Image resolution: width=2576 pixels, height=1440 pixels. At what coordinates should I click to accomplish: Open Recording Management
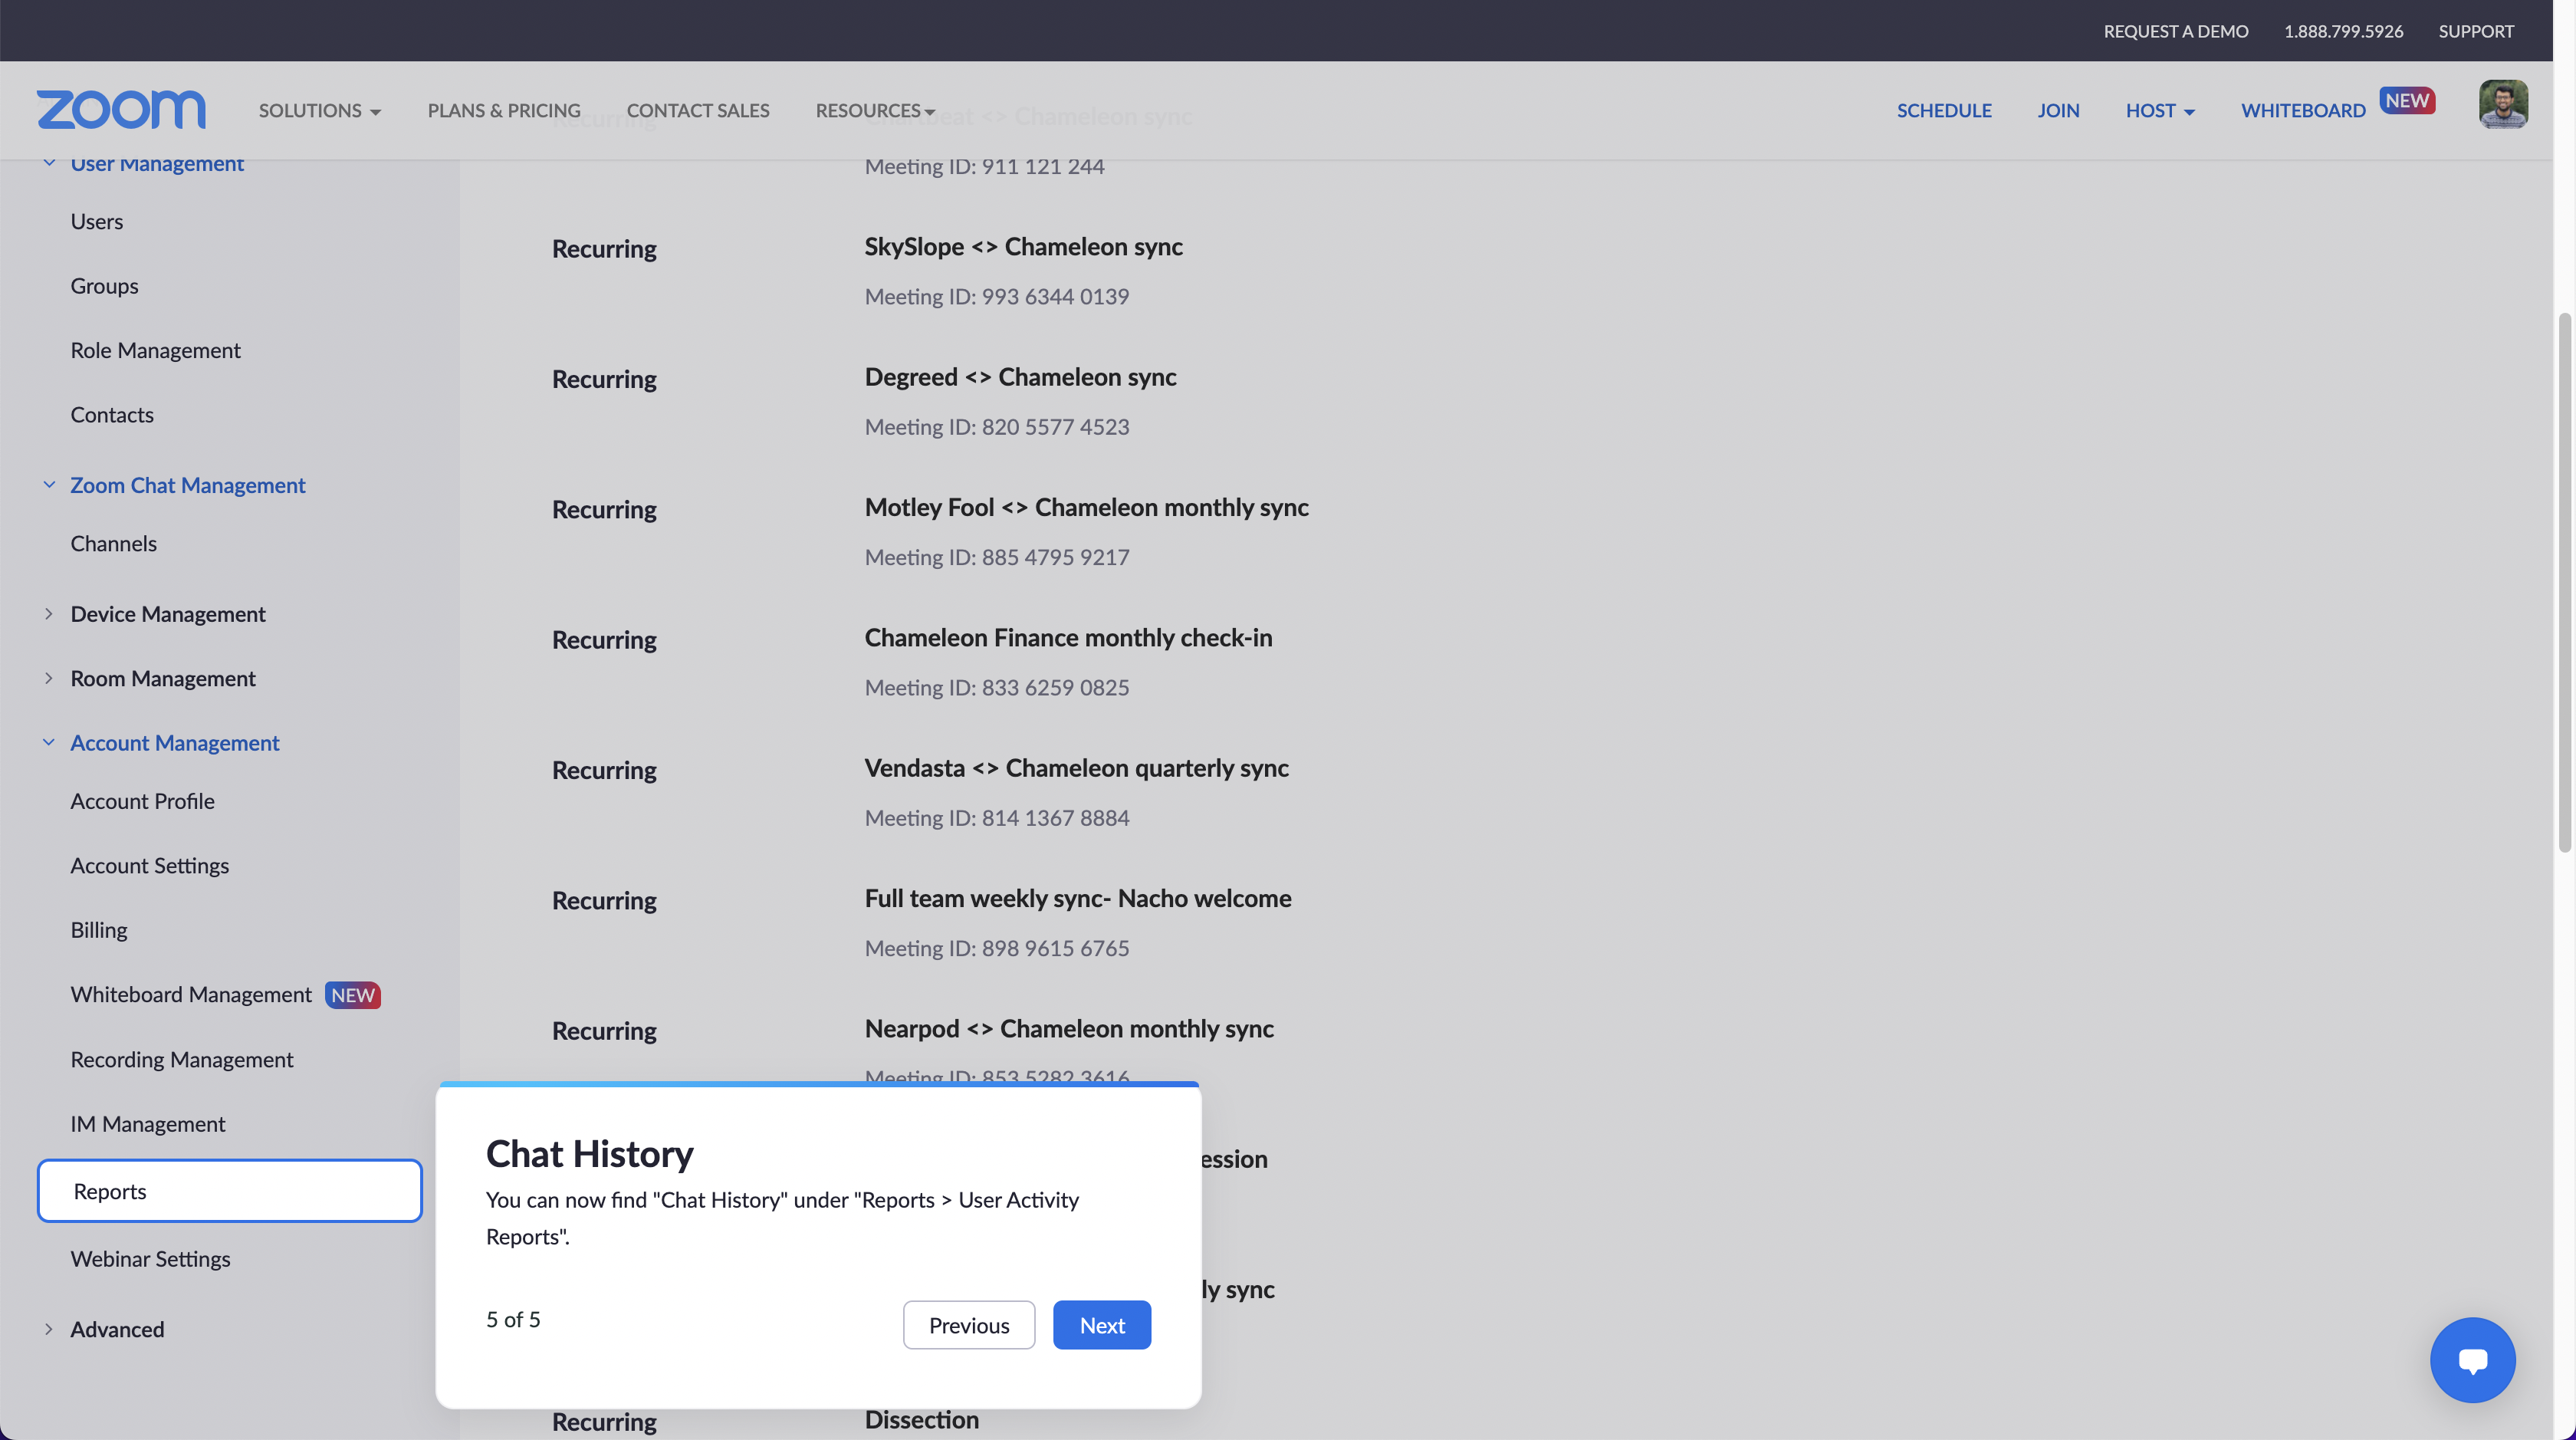point(181,1060)
